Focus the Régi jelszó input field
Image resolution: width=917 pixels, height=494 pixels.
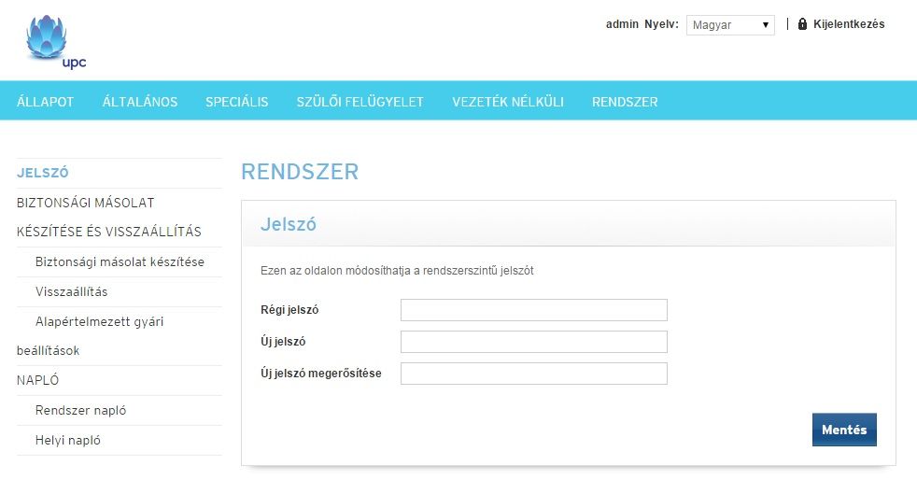(x=534, y=310)
